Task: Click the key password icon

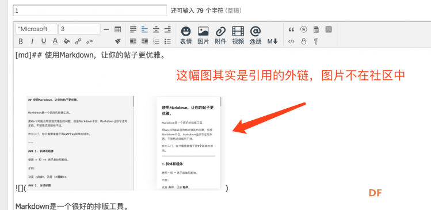Action: [316, 41]
